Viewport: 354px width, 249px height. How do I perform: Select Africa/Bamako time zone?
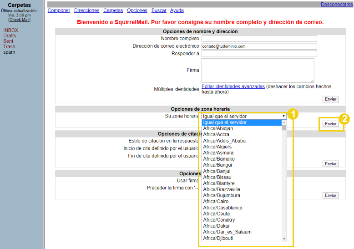[242, 159]
